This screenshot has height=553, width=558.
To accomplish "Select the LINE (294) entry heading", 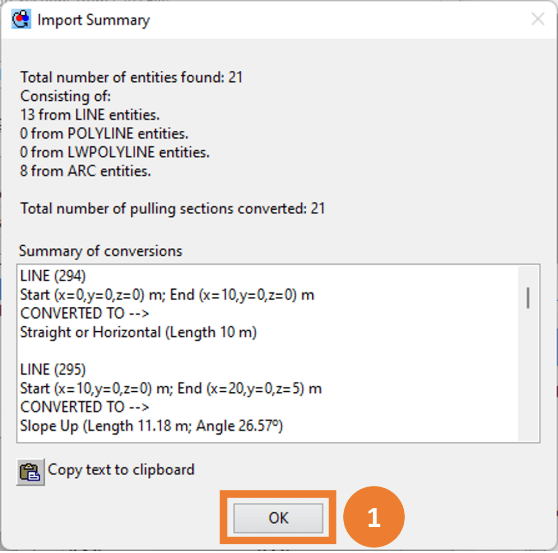I will (53, 276).
